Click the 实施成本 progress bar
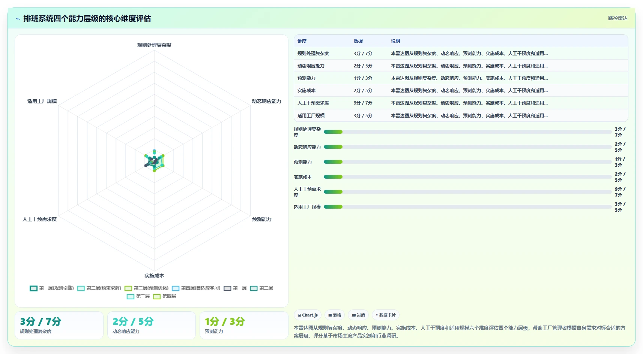The image size is (643, 354). coord(467,177)
